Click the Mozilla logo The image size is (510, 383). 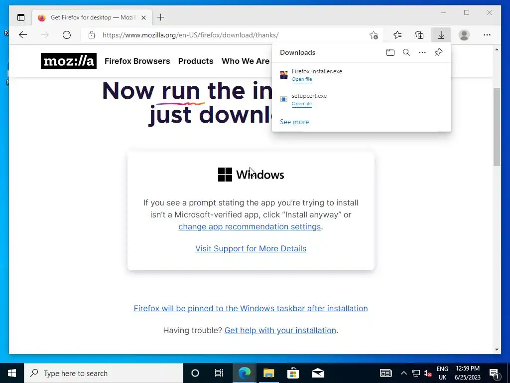tap(69, 61)
